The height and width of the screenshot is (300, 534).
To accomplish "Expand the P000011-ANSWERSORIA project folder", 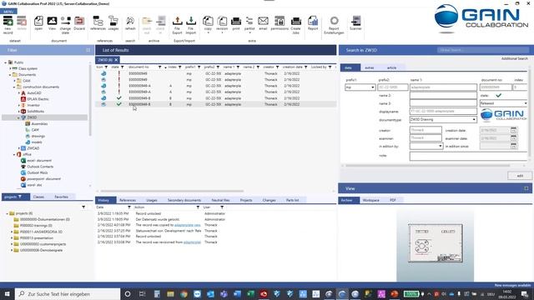I will pos(12,232).
